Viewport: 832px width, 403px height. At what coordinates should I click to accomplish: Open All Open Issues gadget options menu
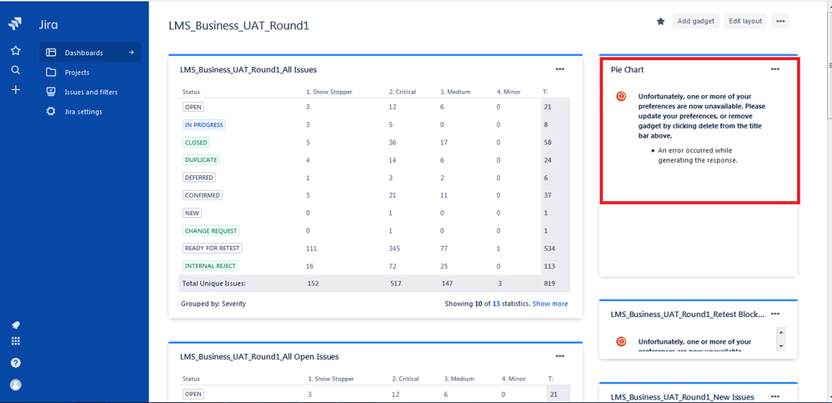point(559,356)
